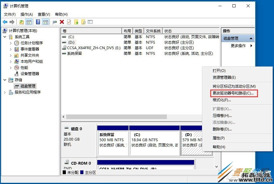Select the 磁盘 0 disk icon
Viewport: 274px width, 184px height.
point(67,128)
